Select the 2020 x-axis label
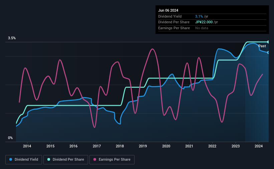Viewport: 274px width, 169px height. tap(166, 146)
